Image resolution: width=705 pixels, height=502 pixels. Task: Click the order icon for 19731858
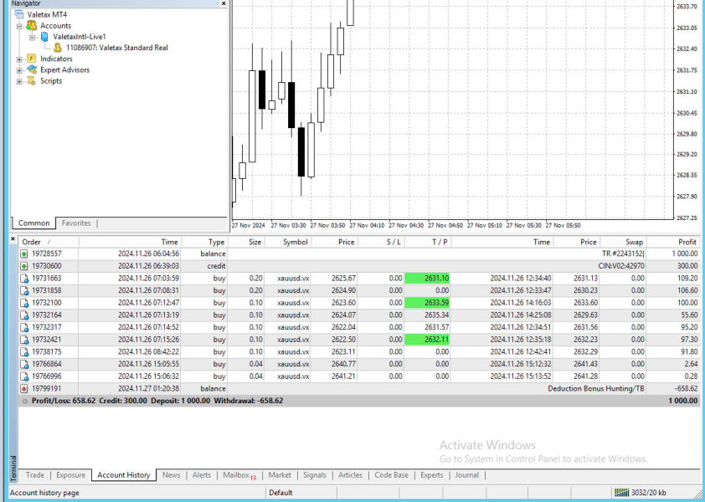point(24,290)
